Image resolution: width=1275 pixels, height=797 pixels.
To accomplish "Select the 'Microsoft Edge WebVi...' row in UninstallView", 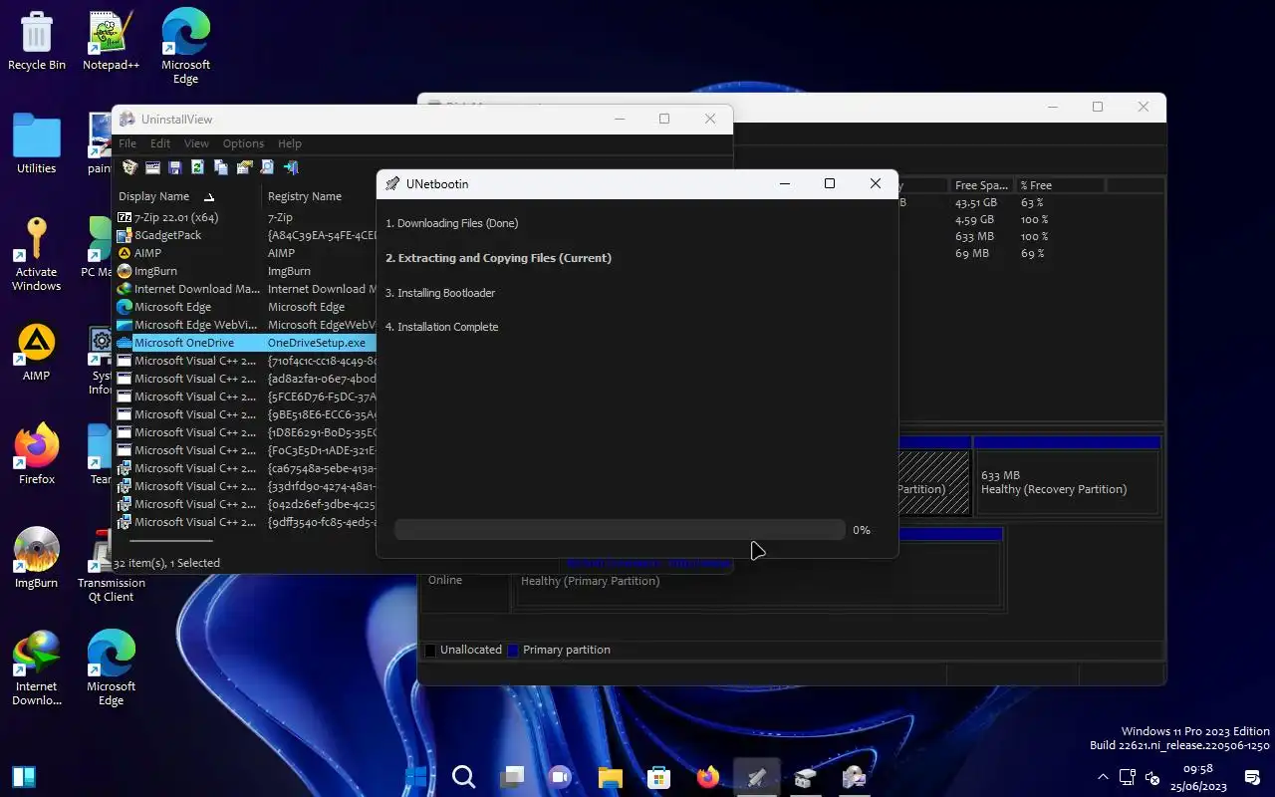I will click(x=245, y=325).
